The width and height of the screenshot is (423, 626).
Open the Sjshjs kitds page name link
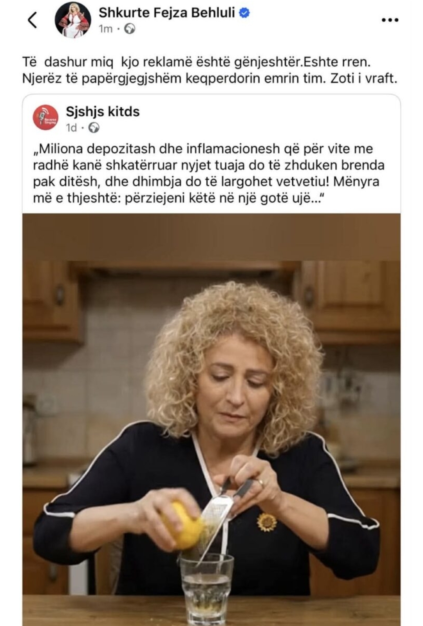[x=103, y=112]
